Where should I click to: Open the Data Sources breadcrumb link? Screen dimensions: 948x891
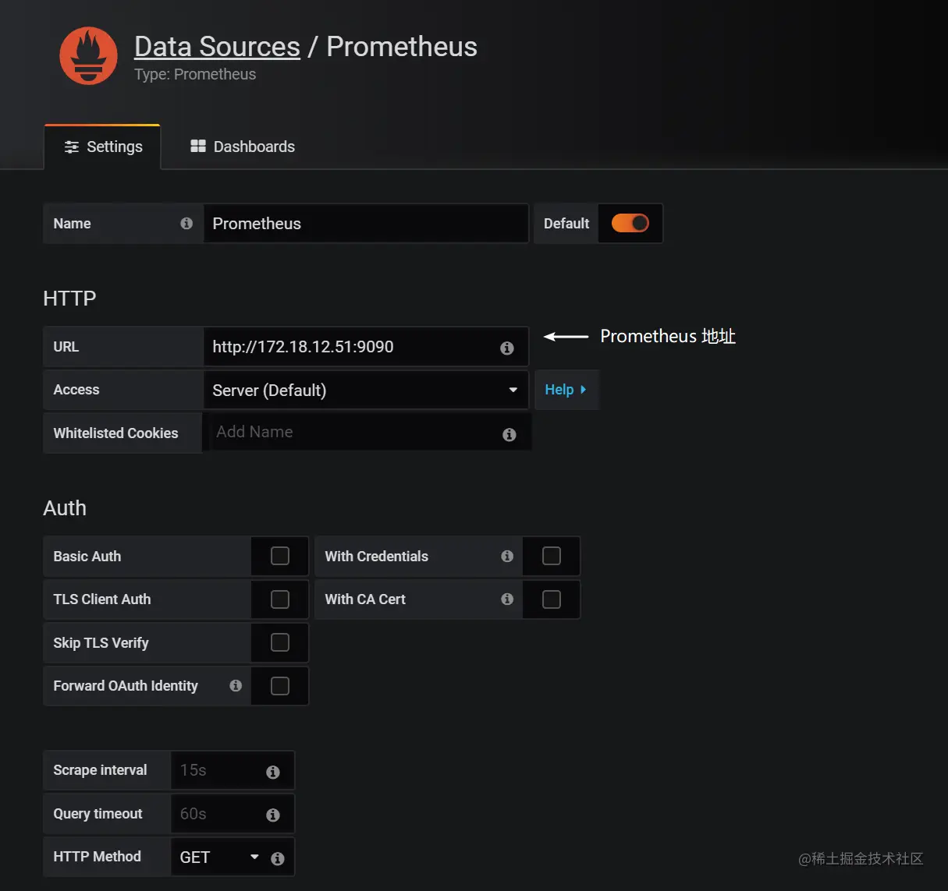[217, 47]
